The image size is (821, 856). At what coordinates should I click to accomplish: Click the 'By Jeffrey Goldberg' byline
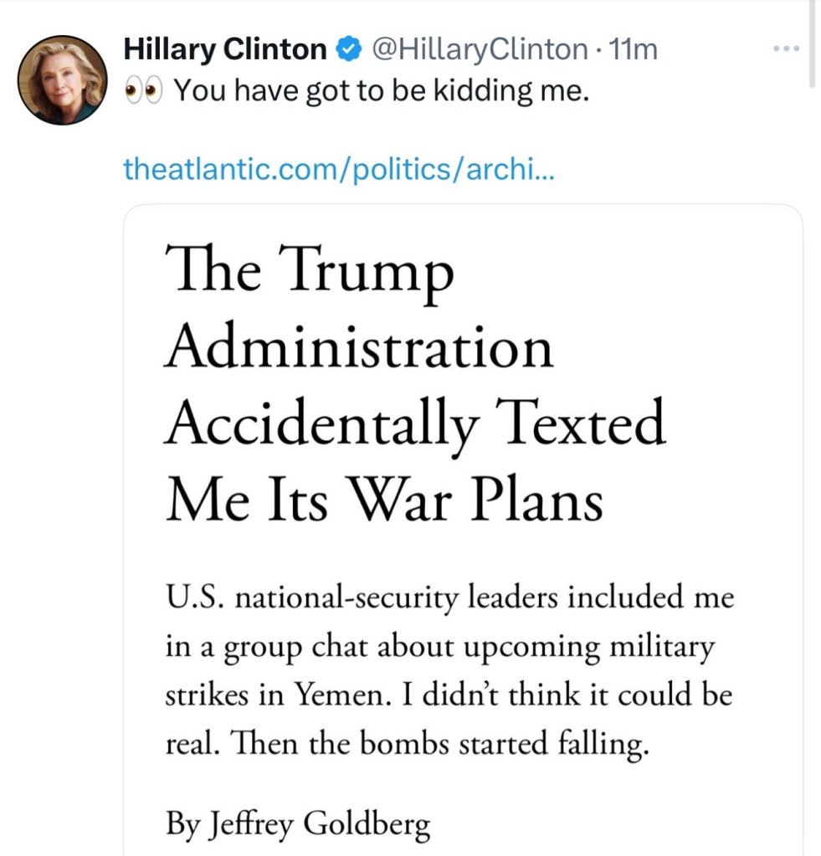click(x=298, y=824)
